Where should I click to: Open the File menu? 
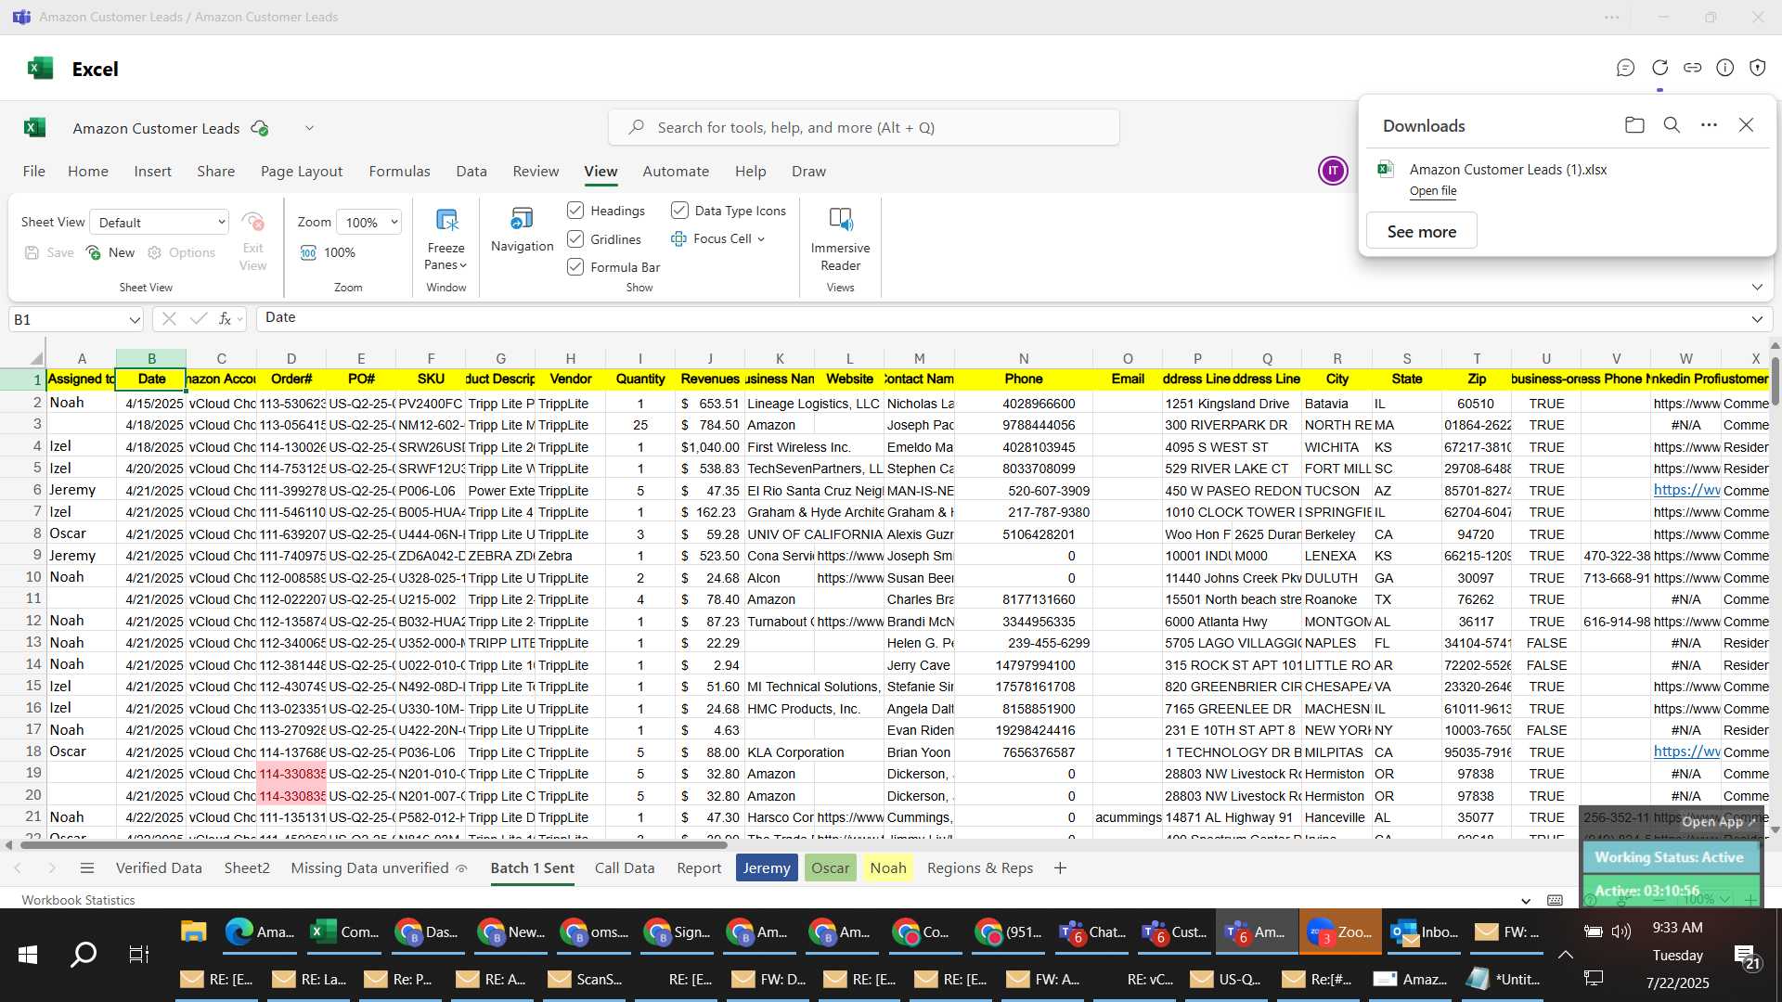pyautogui.click(x=33, y=172)
